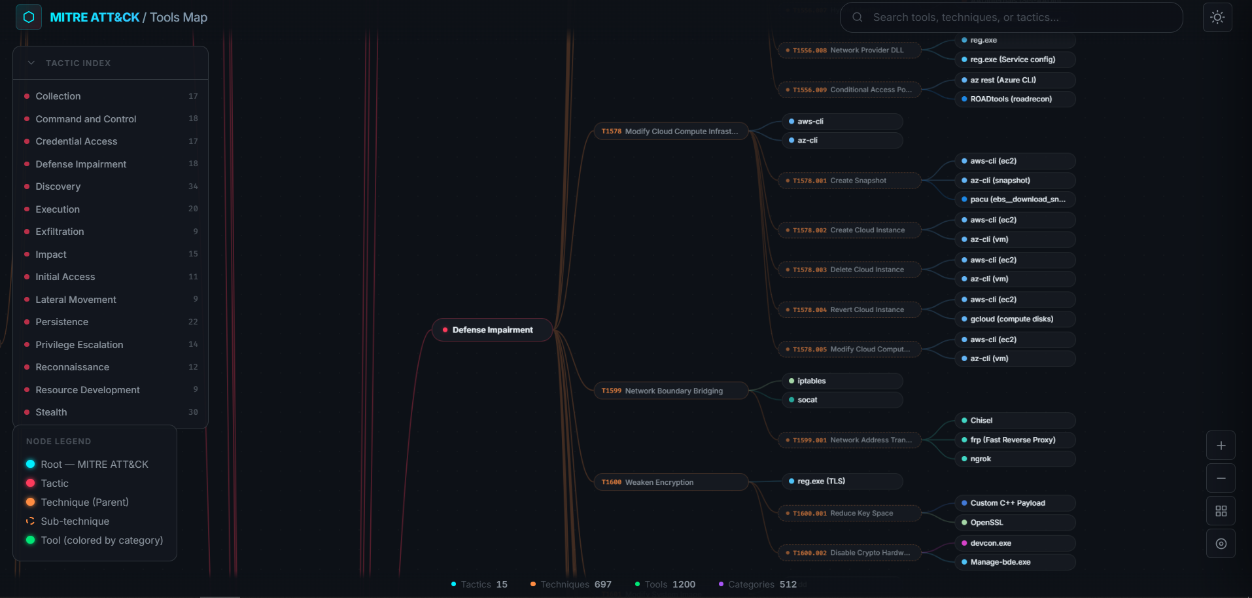Select the Manage-bde.exe tool node
The image size is (1252, 598).
[x=1015, y=562]
